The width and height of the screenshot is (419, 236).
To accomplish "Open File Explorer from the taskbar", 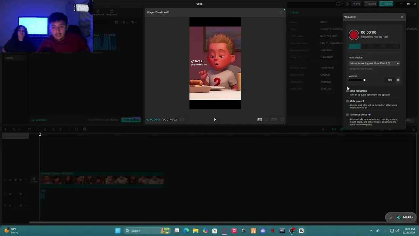I will 196,231.
